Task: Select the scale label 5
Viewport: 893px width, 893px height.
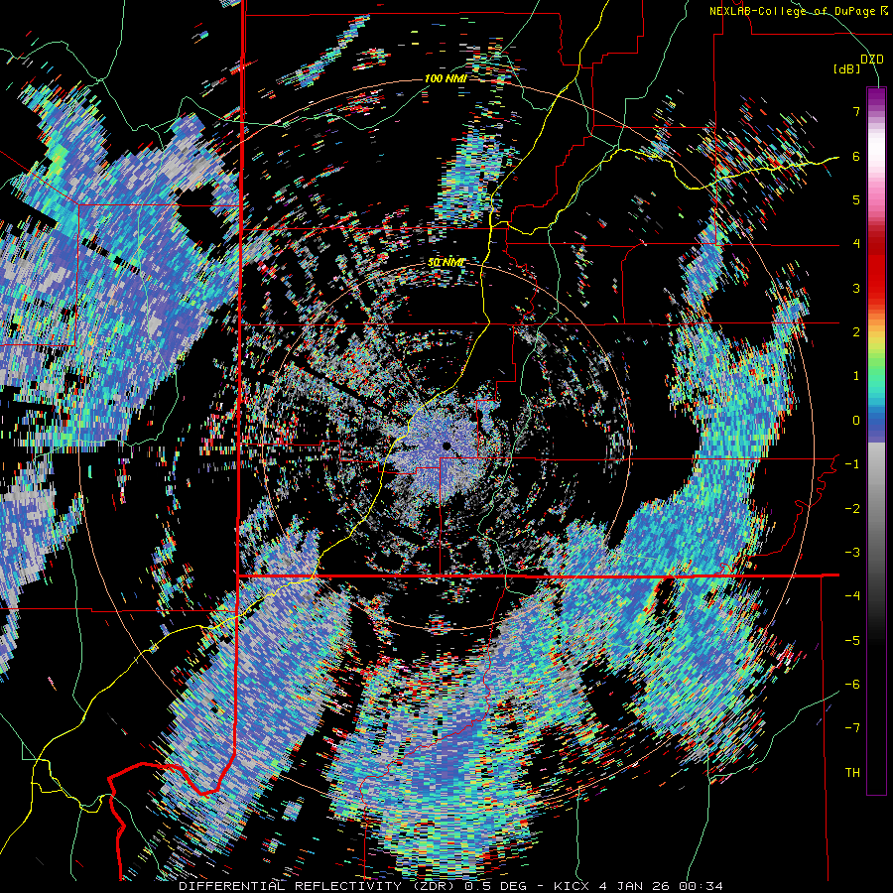Action: click(x=856, y=199)
